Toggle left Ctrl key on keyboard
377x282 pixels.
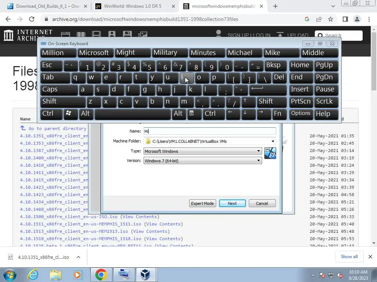pyautogui.click(x=51, y=114)
